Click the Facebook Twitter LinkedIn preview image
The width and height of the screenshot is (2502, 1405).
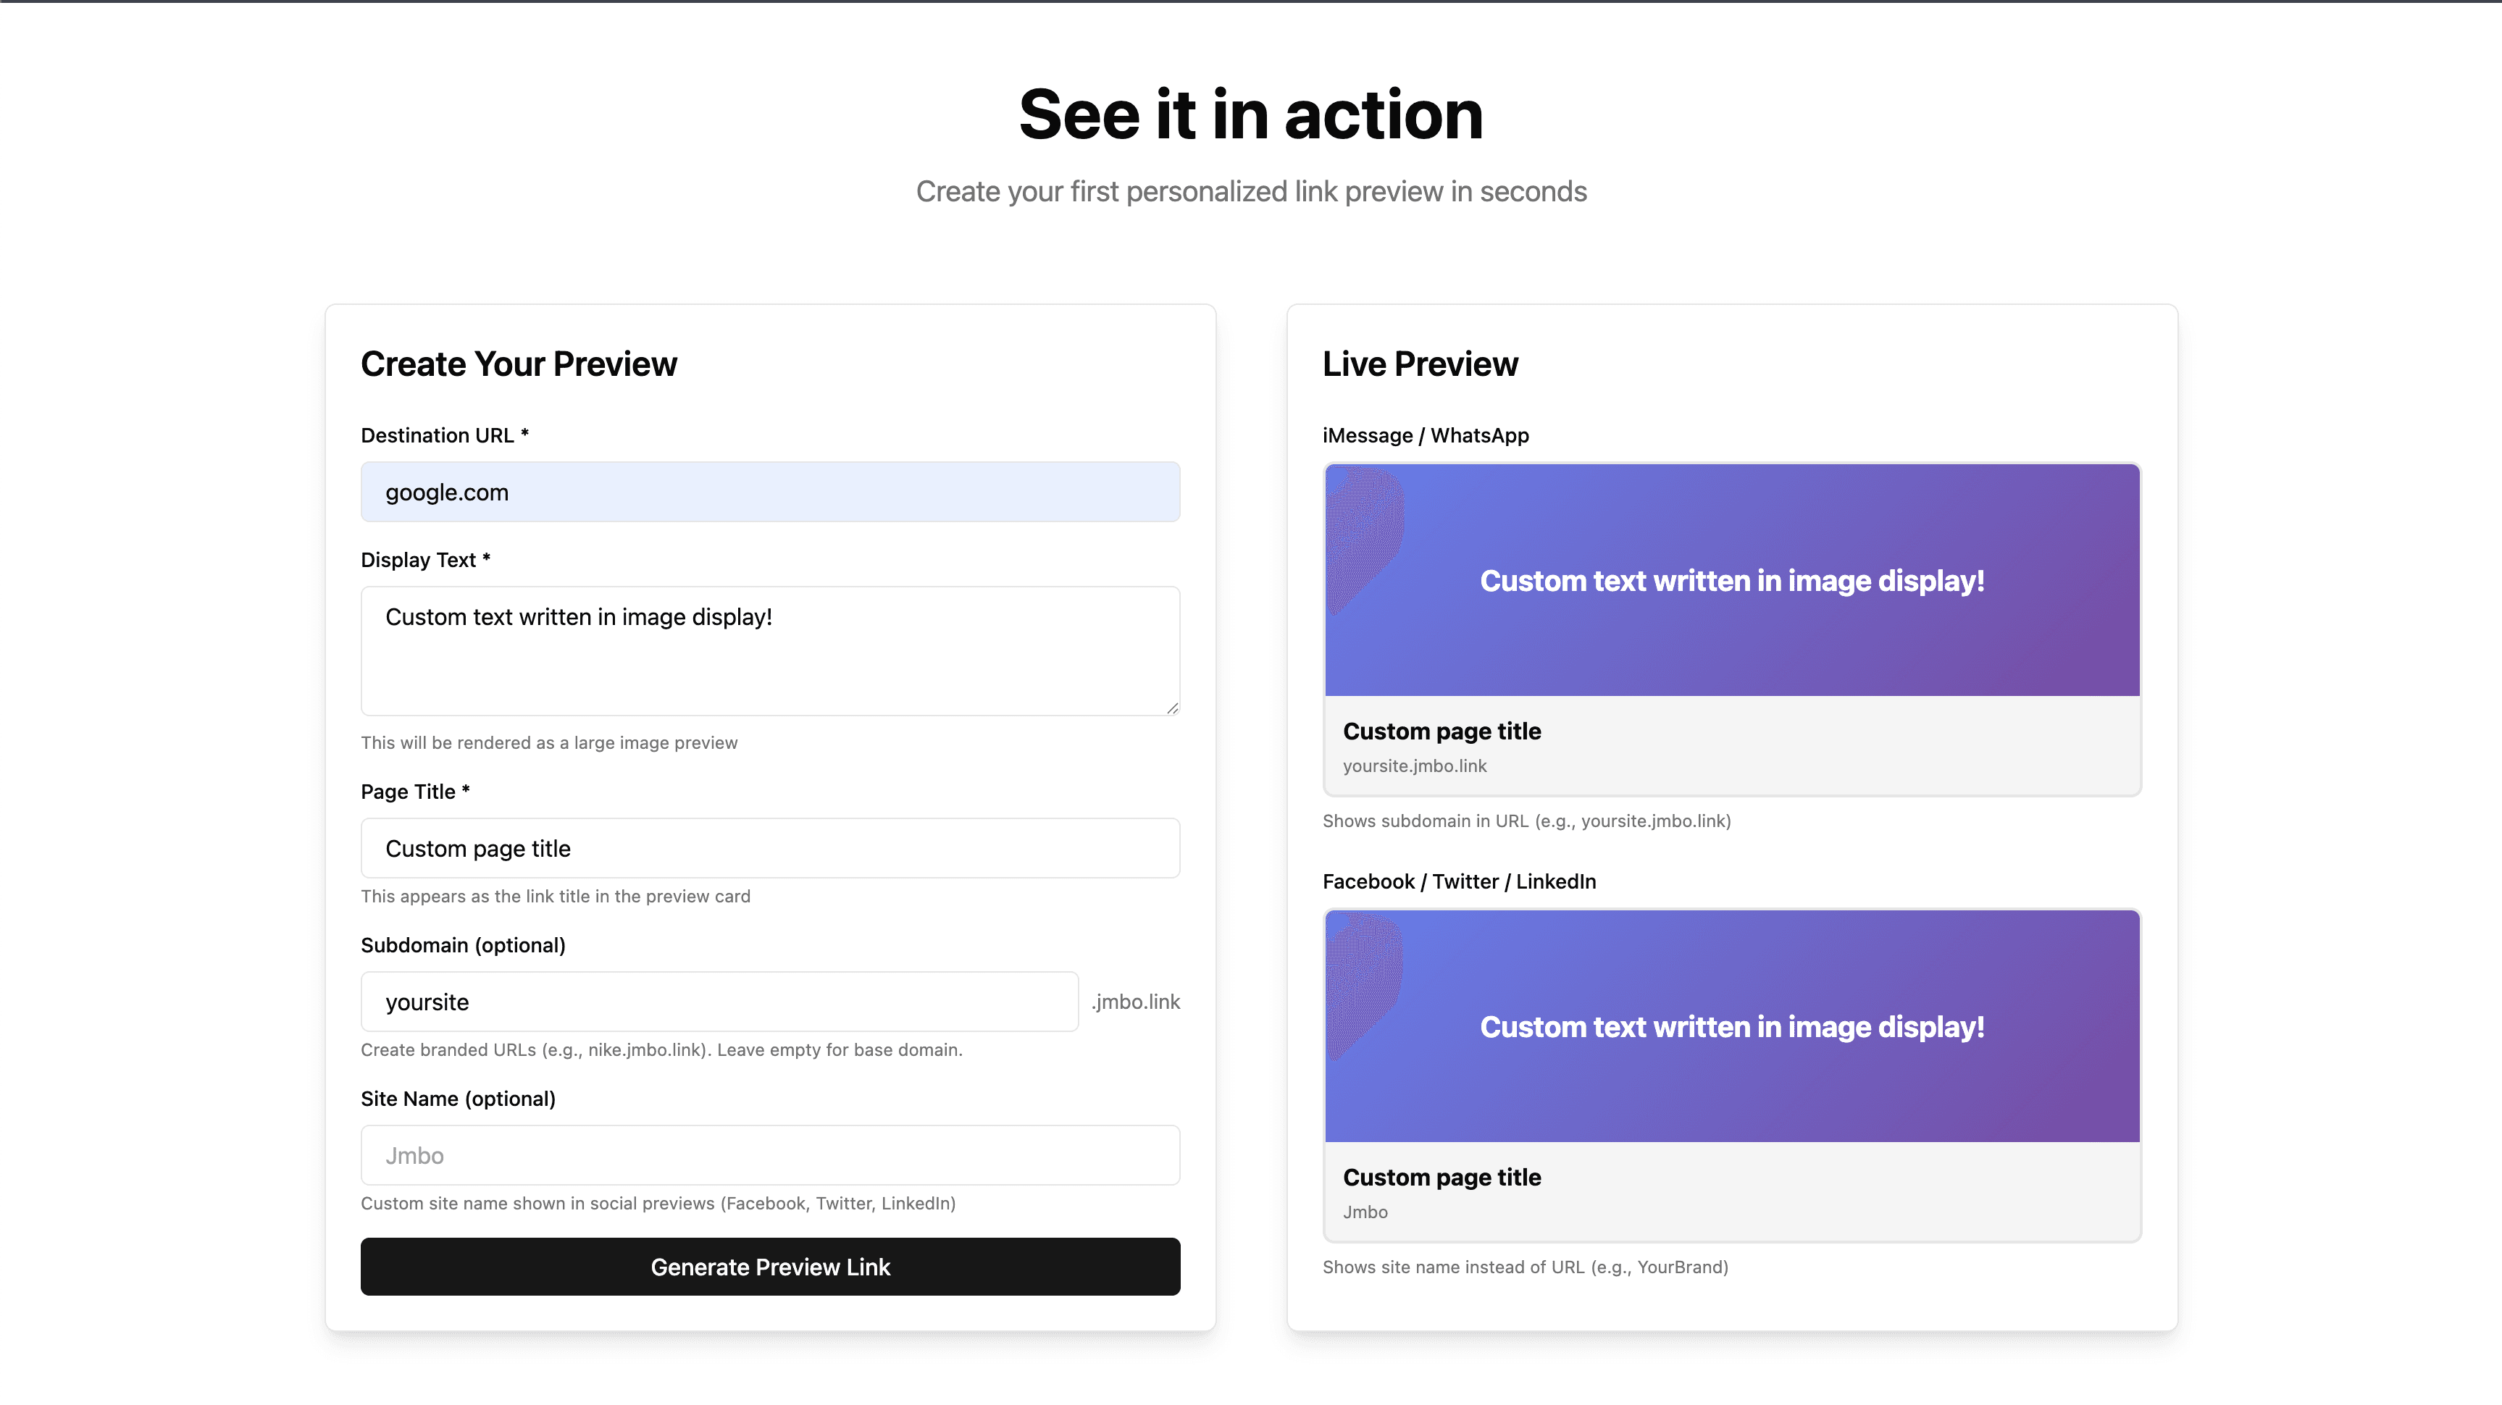pos(1731,1026)
